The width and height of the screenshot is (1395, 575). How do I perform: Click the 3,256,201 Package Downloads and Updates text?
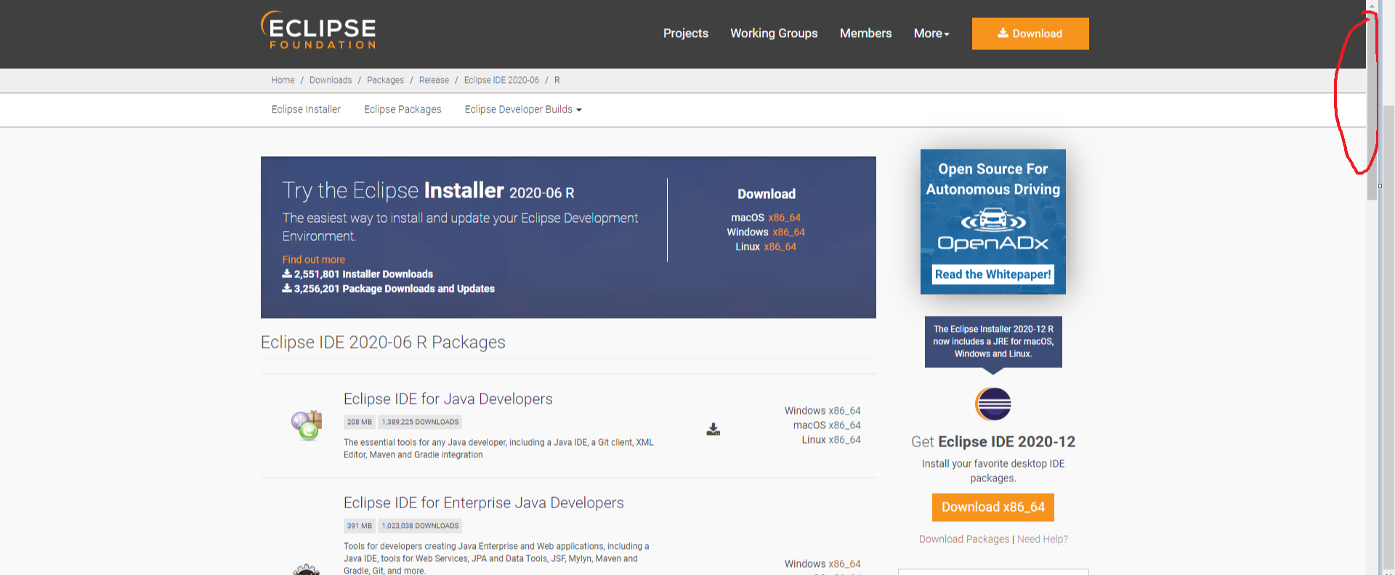tap(389, 289)
